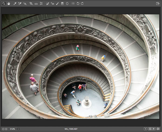Open the Transform tool
The width and height of the screenshot is (162, 132).
pos(41,4)
